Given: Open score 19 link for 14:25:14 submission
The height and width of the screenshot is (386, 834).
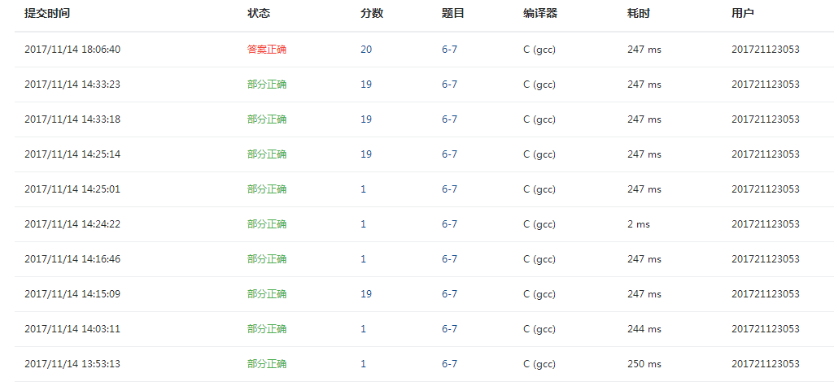Looking at the screenshot, I should 366,154.
